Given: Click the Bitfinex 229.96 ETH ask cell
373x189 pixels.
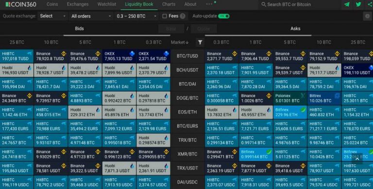Looking at the screenshot, I should [x=290, y=112].
